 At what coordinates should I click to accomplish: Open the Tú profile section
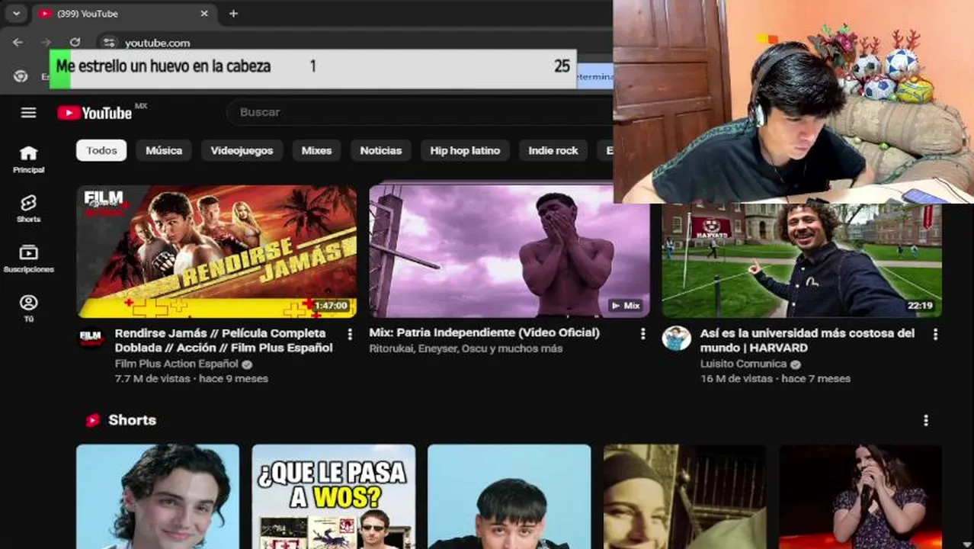click(28, 308)
